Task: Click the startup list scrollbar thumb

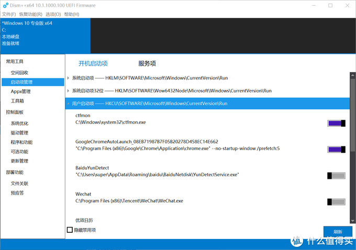Action: (352, 115)
